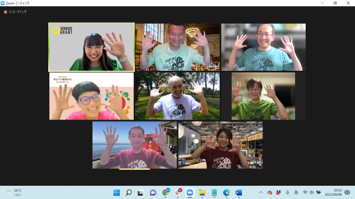Switch to Google Chrome in taskbar
This screenshot has width=355, height=199.
point(165,192)
